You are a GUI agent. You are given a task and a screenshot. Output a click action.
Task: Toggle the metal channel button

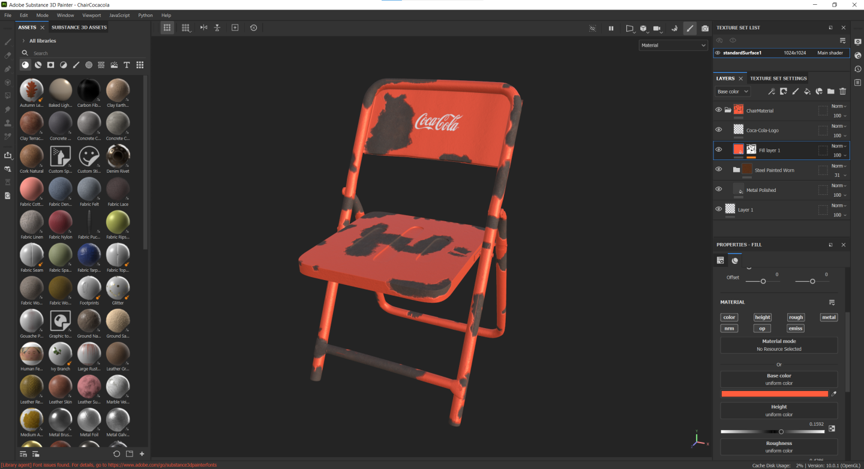pyautogui.click(x=829, y=317)
